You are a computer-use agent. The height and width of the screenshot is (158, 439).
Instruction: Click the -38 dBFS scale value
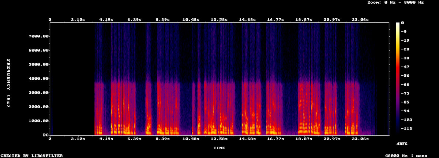coord(405,58)
